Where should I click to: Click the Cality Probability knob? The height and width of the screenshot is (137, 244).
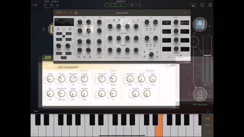(x=130, y=79)
